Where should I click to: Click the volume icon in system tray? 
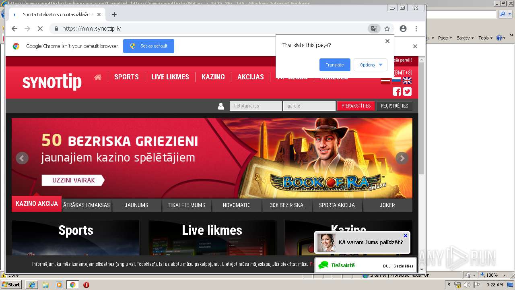(x=467, y=285)
